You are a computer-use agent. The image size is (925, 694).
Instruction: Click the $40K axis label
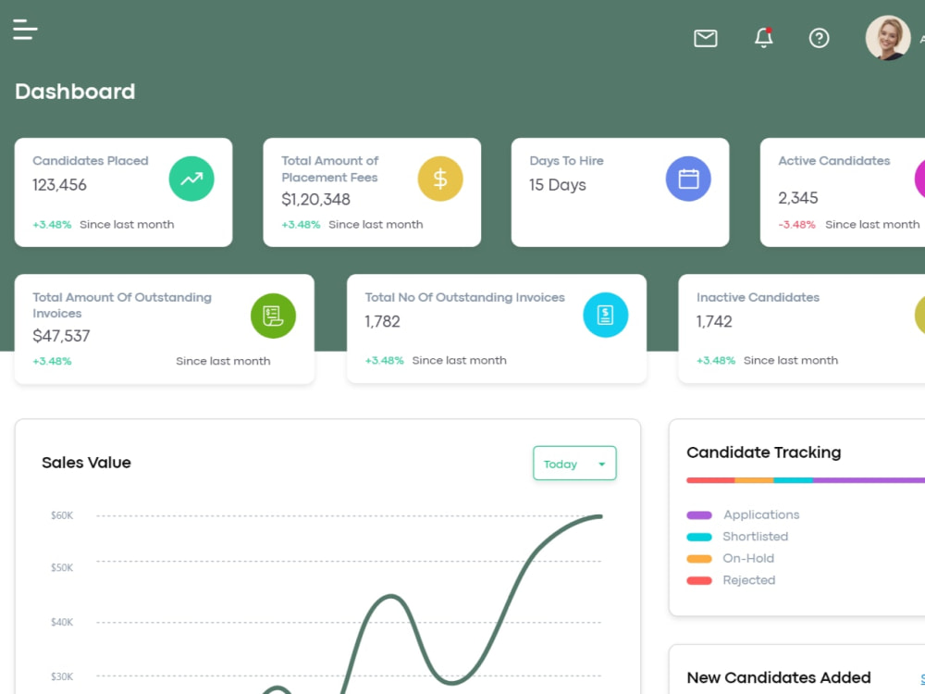coord(62,622)
